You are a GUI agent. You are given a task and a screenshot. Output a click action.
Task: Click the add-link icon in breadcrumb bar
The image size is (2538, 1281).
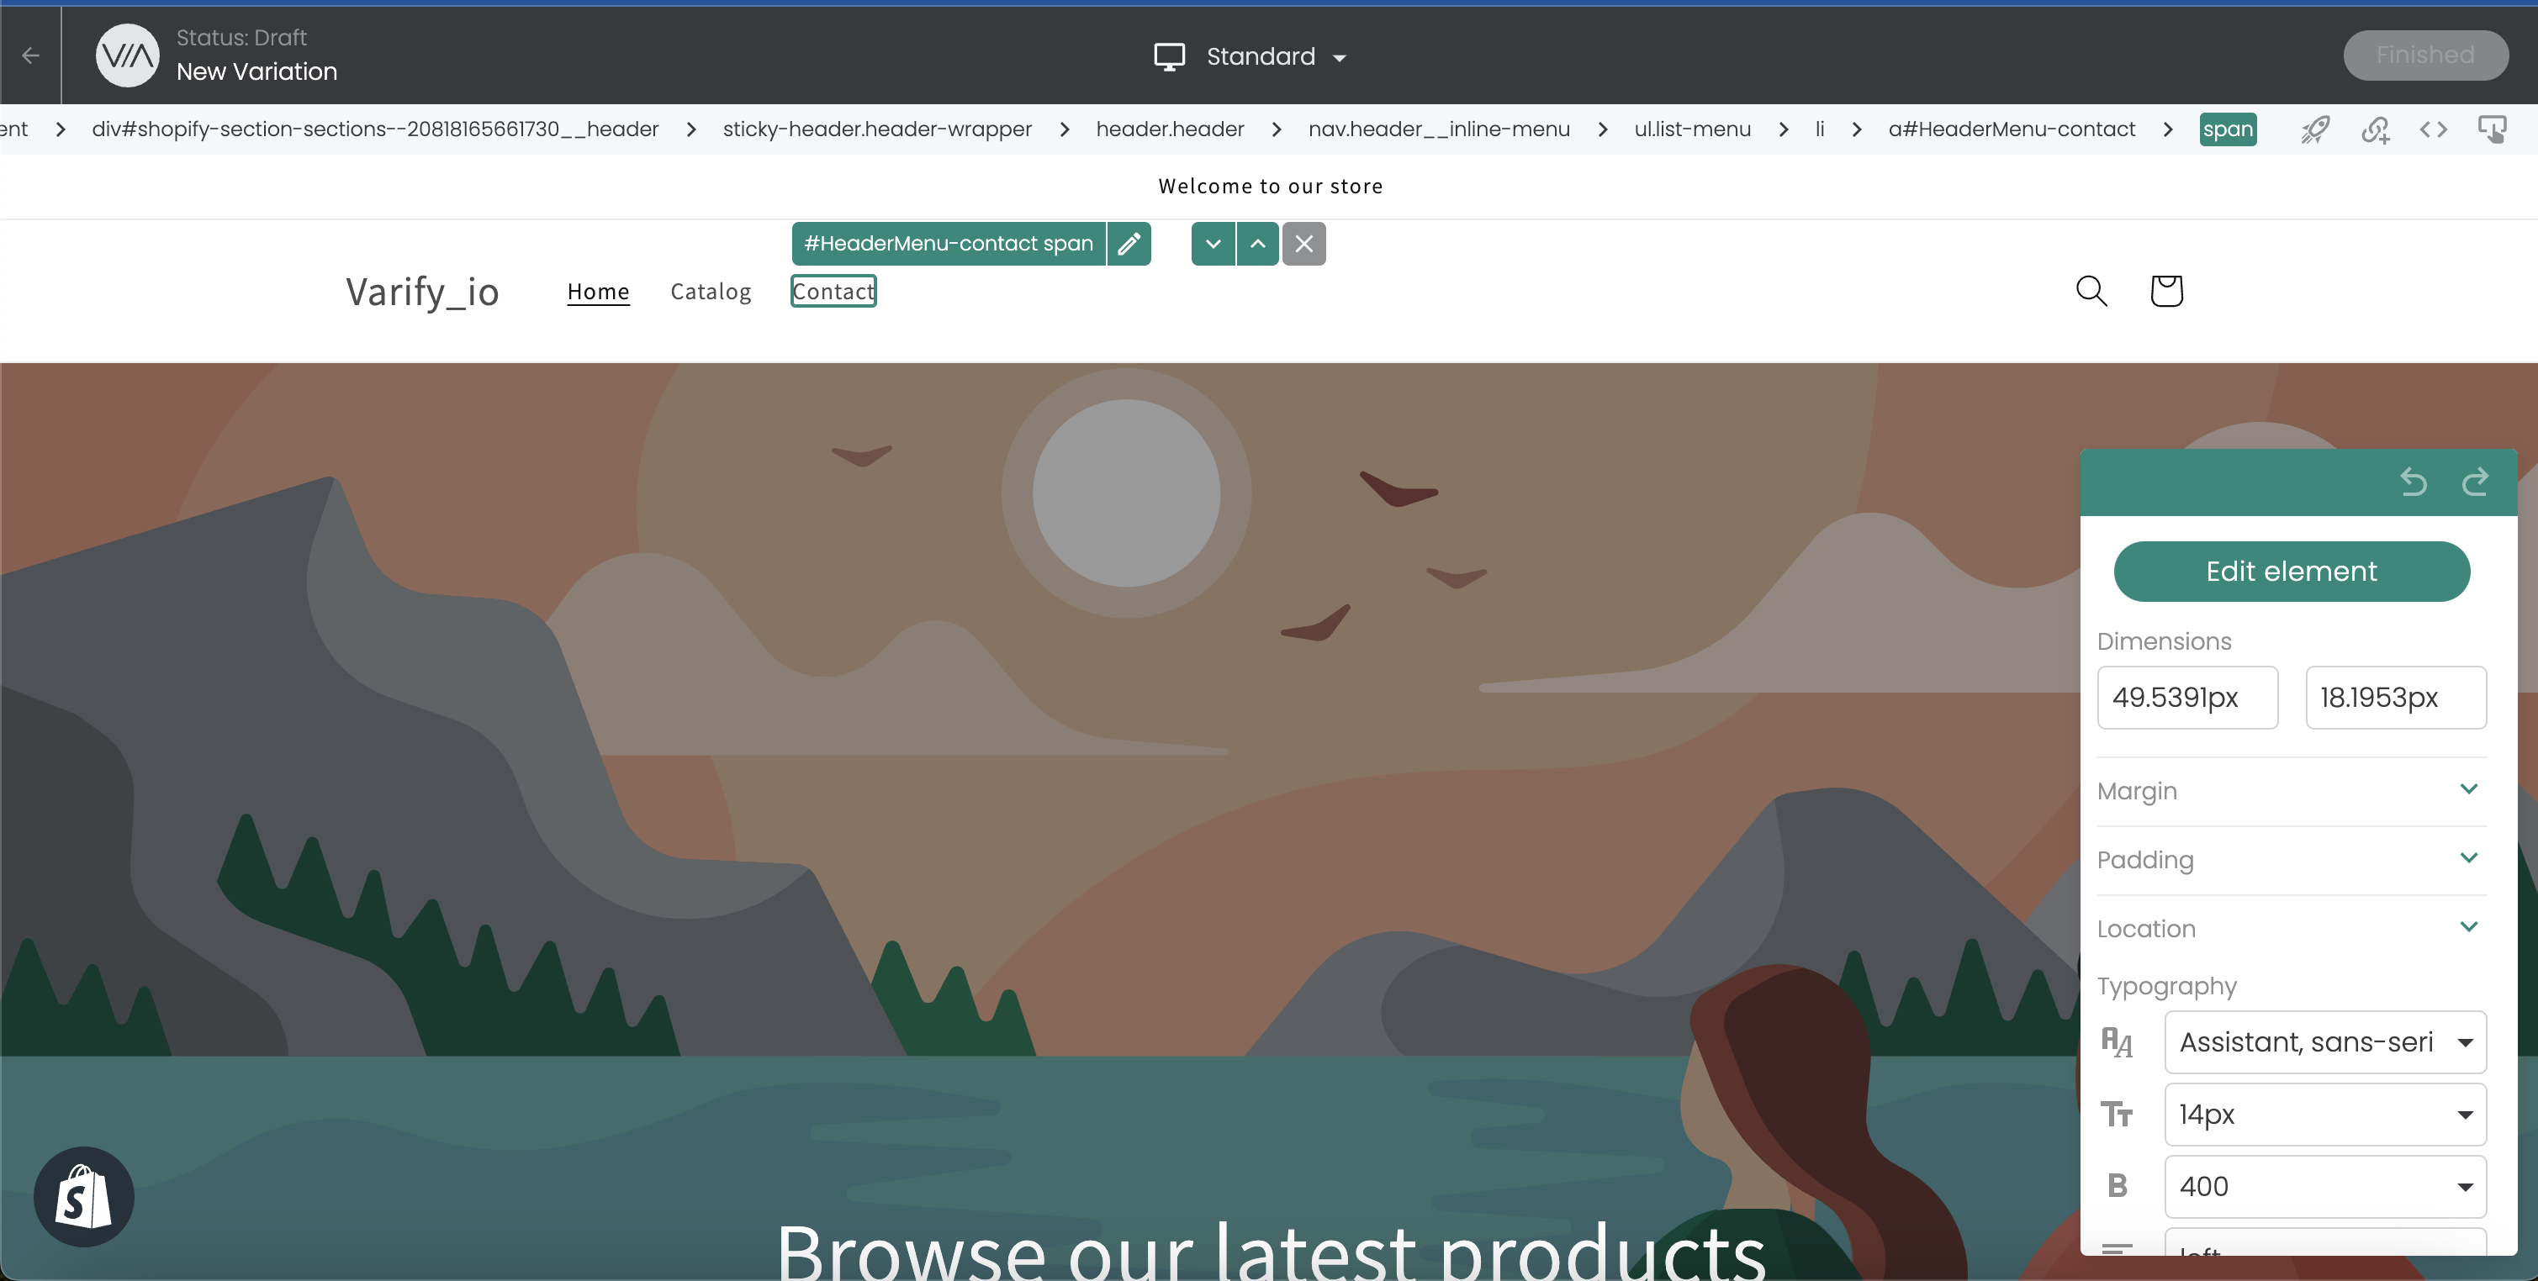[2375, 129]
